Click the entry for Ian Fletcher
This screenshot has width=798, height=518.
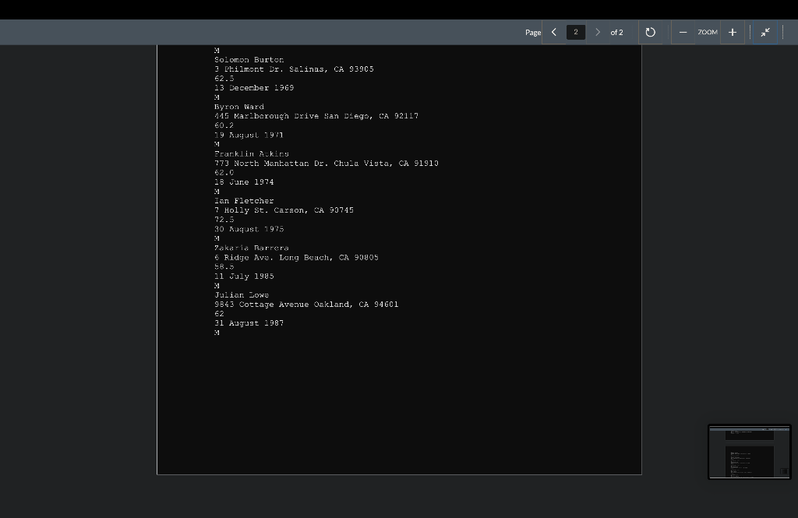click(245, 200)
